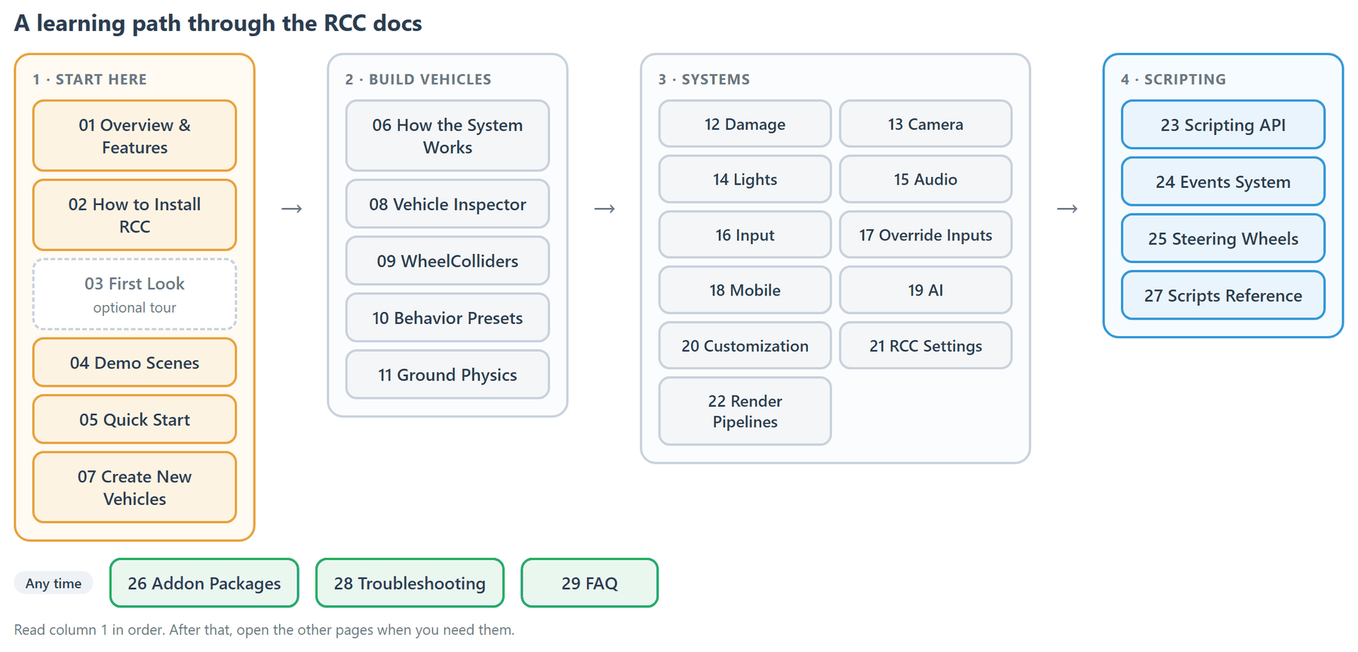Screen dimensions: 1358x652
Task: Select the 19 AI card
Action: coord(926,290)
